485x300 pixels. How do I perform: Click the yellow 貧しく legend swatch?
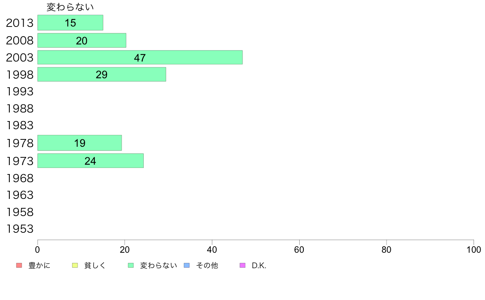[x=75, y=266]
